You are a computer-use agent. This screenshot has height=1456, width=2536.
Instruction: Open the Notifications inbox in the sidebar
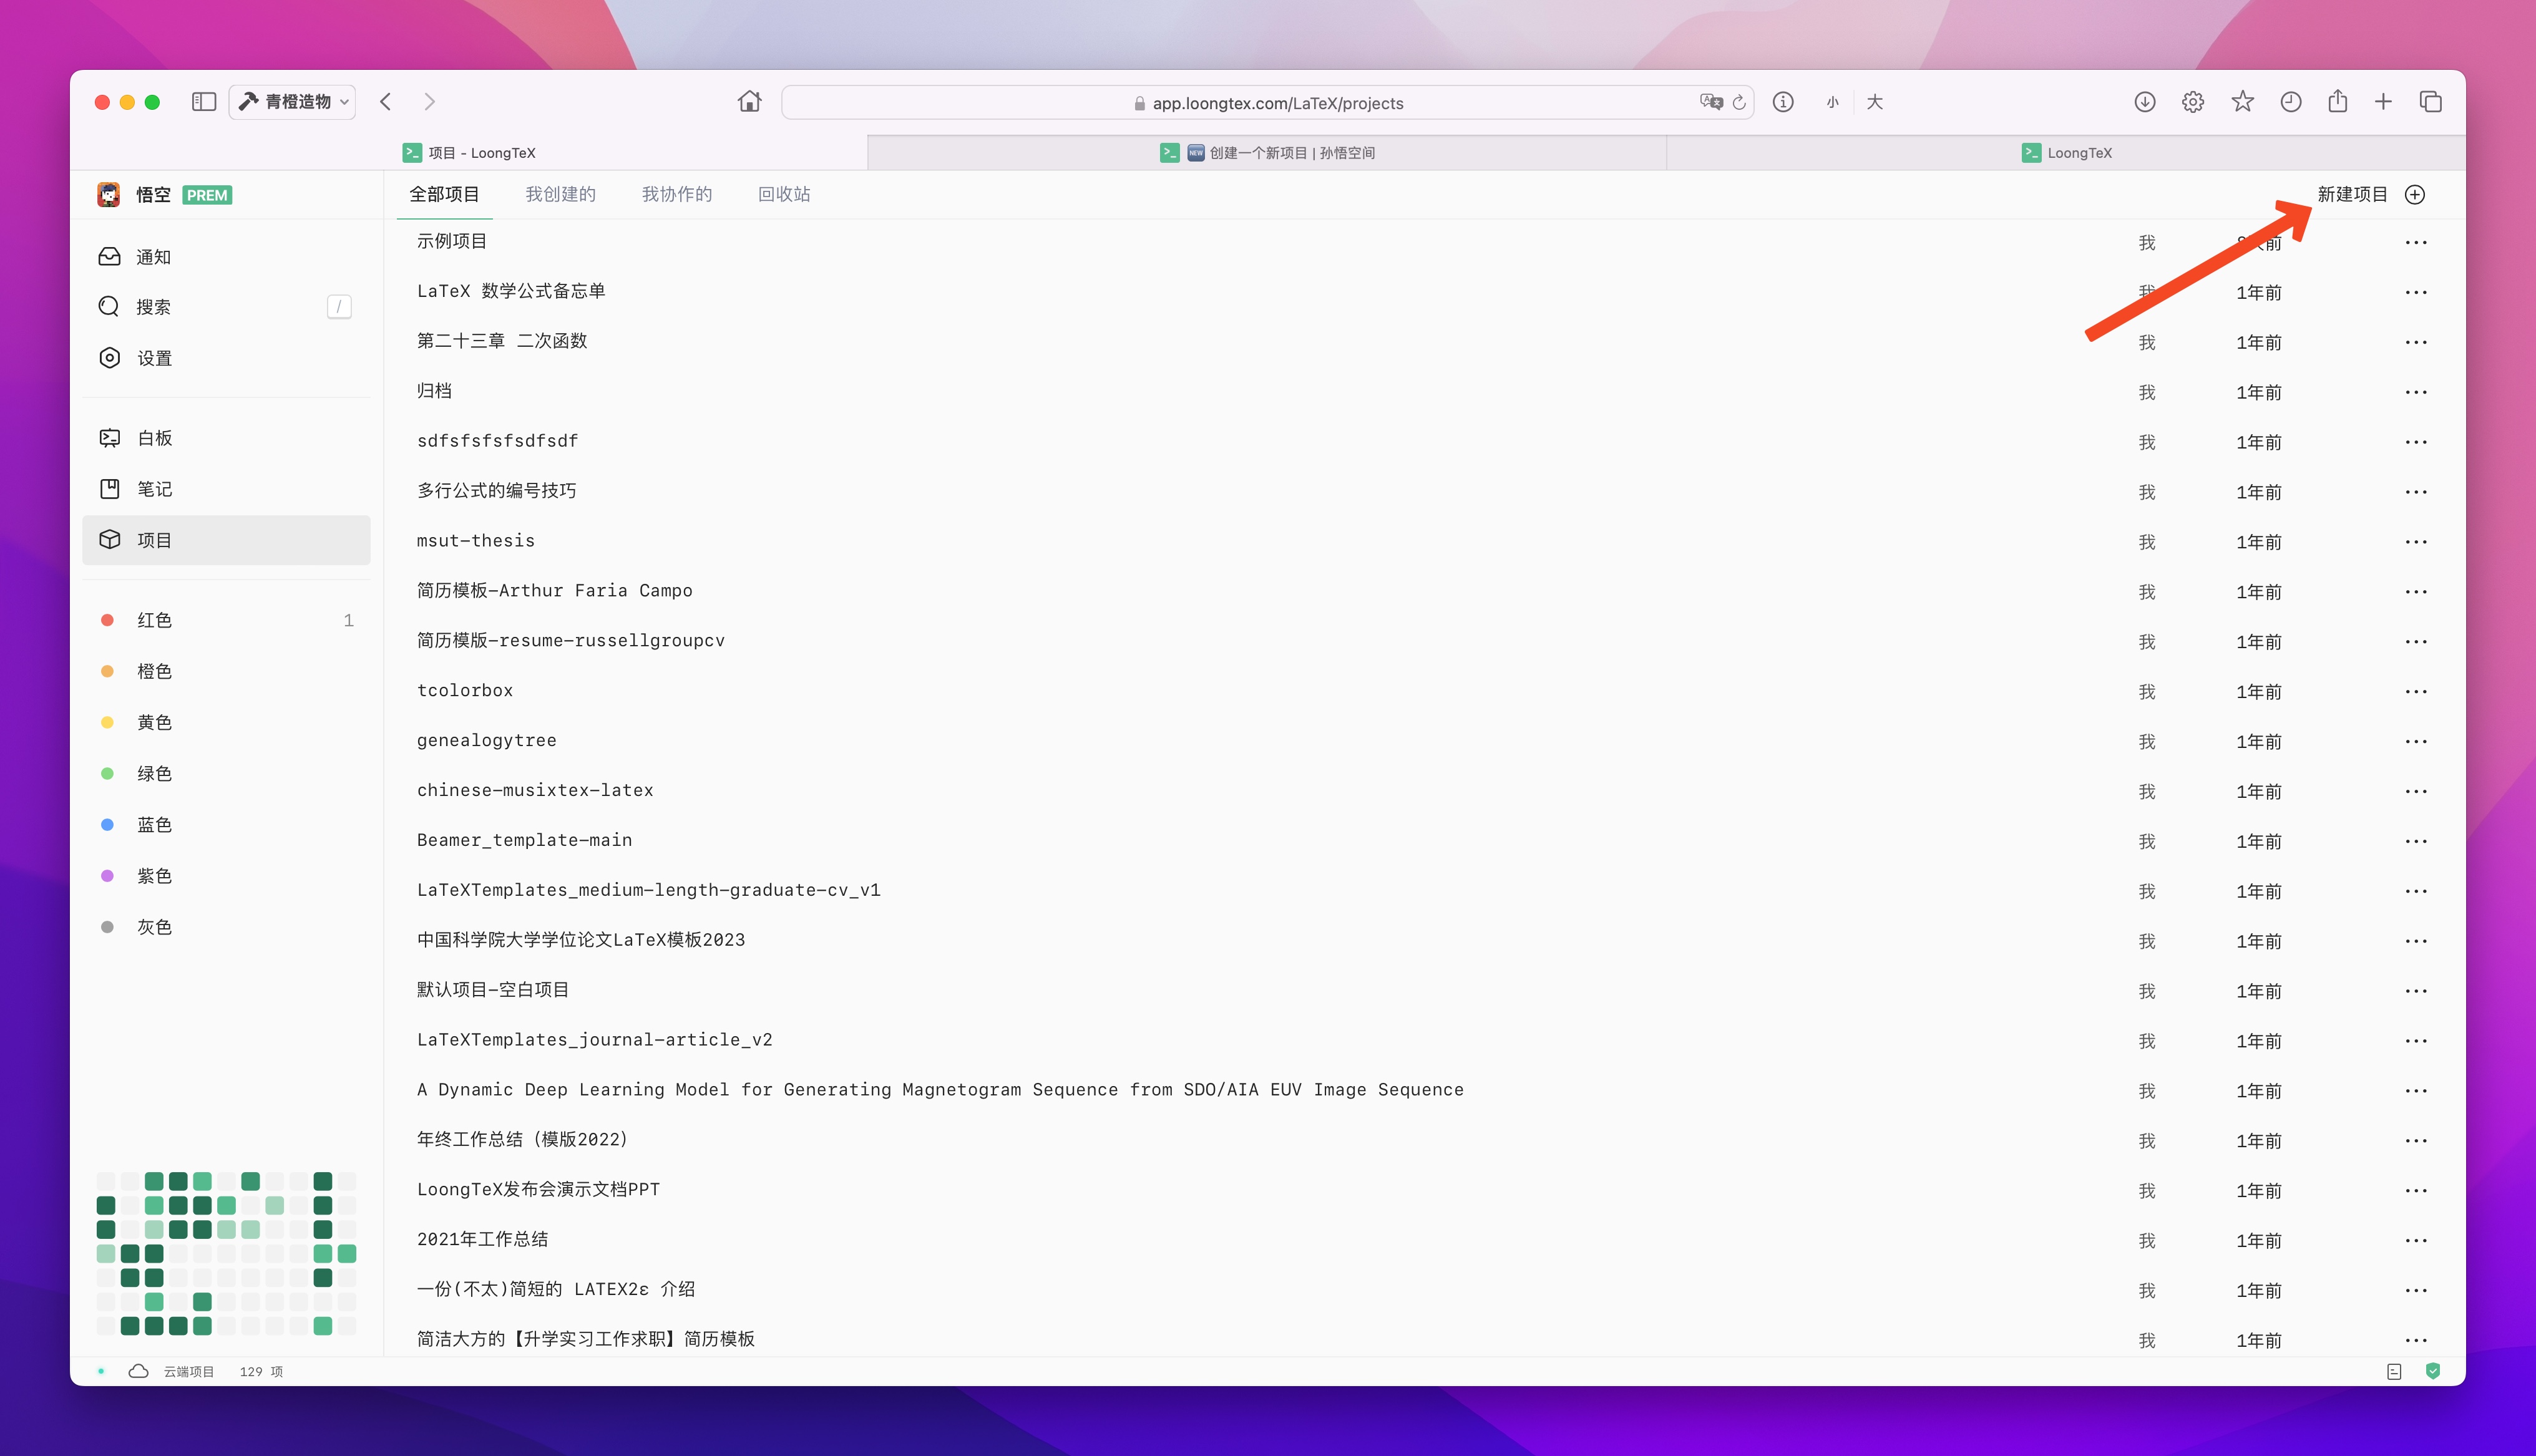[x=152, y=257]
